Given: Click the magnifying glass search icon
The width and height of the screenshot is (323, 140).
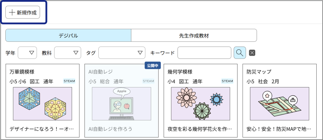Looking at the screenshot, I should (x=240, y=53).
